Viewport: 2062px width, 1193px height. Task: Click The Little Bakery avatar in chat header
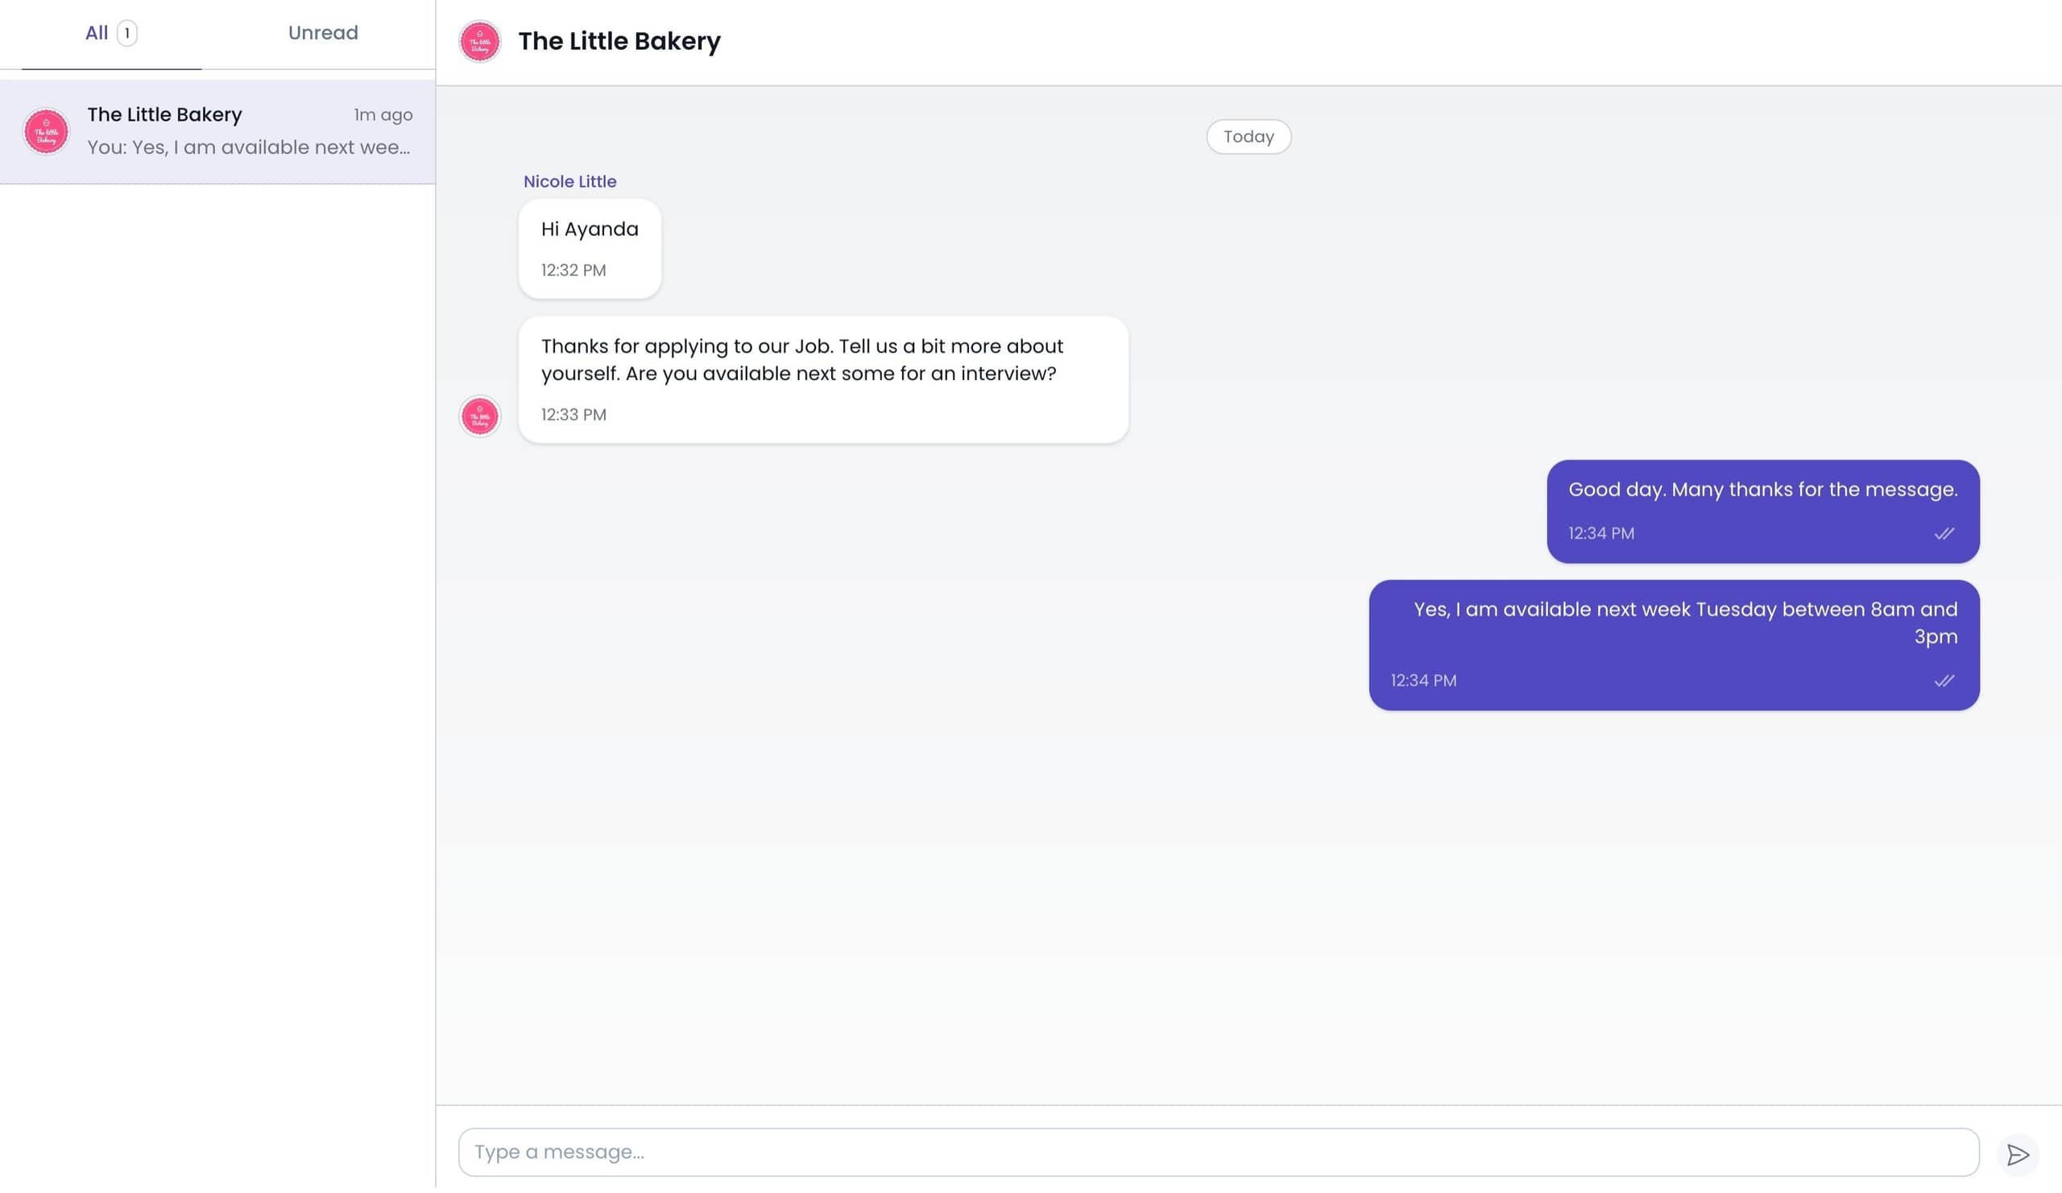479,41
